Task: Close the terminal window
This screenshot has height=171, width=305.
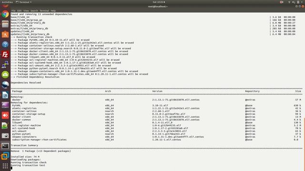Action: 303,6
